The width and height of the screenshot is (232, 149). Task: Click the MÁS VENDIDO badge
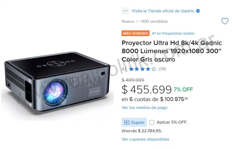pyautogui.click(x=135, y=33)
